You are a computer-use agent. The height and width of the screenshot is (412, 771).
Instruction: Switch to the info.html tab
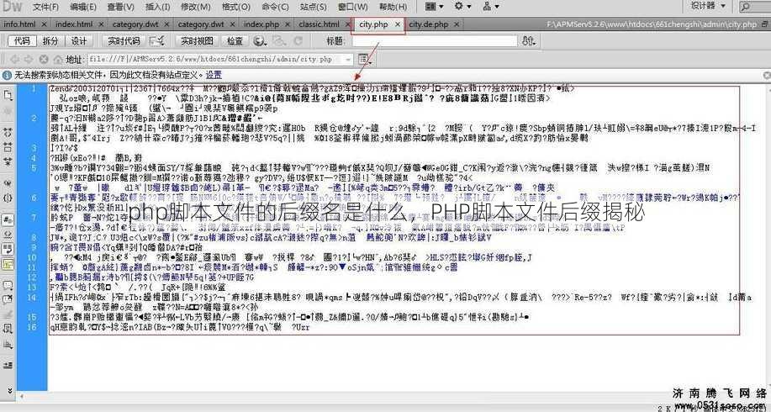coord(19,24)
